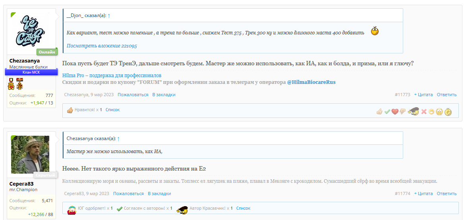Open permalink #11774
This screenshot has width=466, height=220.
point(402,193)
